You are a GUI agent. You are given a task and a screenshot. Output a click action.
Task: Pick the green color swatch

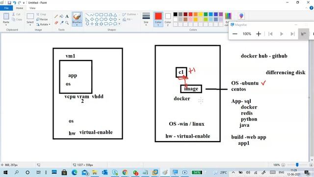206,14
